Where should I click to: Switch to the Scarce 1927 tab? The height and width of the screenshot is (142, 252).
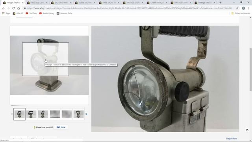click(x=85, y=3)
